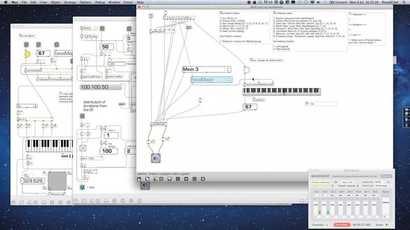Click the piano keyboard in the left patcher window
410x230 pixels.
[49, 146]
